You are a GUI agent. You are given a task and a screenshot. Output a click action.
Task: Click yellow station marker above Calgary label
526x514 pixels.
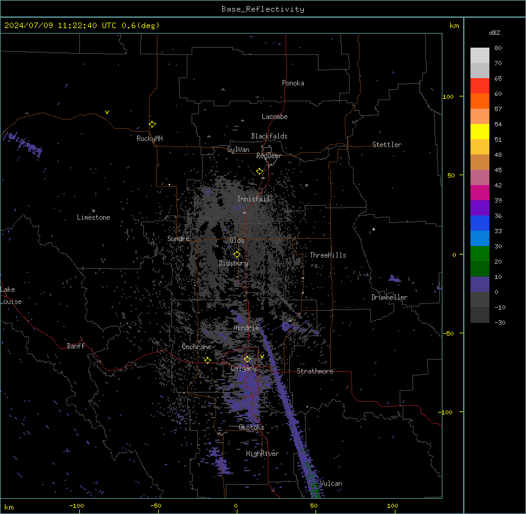[247, 360]
